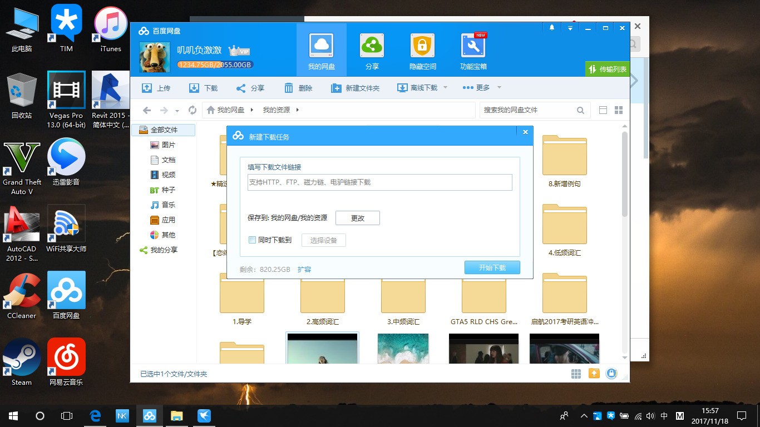Tick the 同时下载到 checkbox

[252, 240]
